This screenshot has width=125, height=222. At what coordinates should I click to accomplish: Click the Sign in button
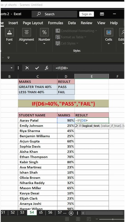tap(86, 14)
